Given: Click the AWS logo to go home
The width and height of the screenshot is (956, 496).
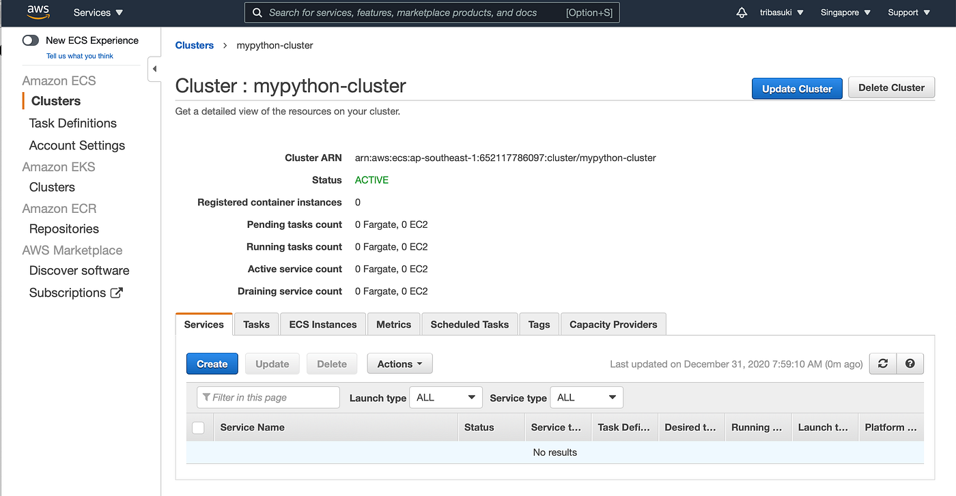Looking at the screenshot, I should [x=38, y=12].
